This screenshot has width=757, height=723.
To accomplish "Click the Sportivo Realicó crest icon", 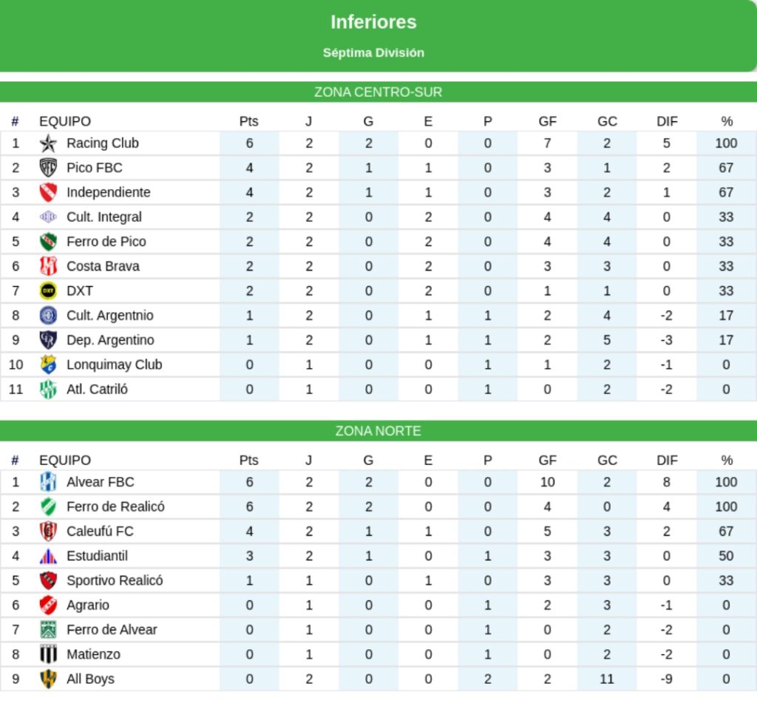I will 48,580.
